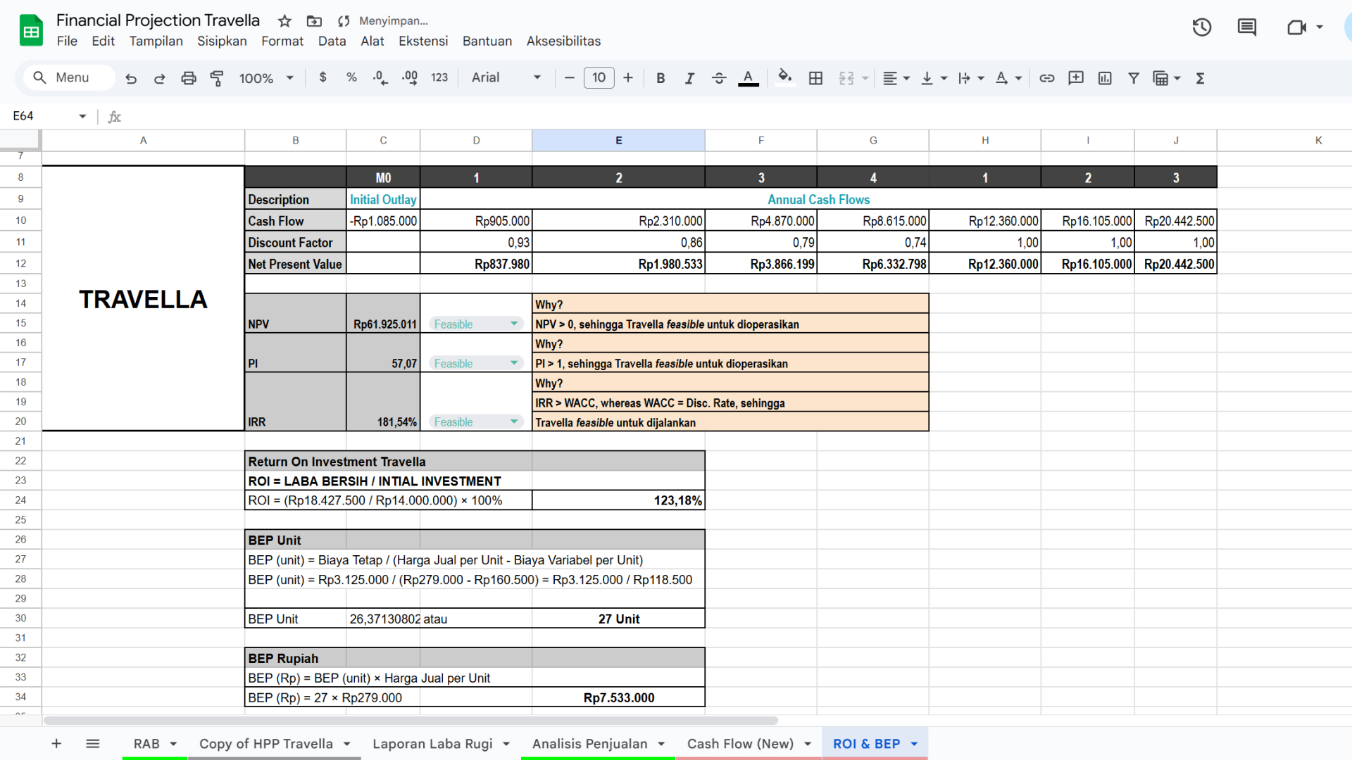This screenshot has width=1352, height=760.
Task: Click the Undo icon
Action: tap(131, 78)
